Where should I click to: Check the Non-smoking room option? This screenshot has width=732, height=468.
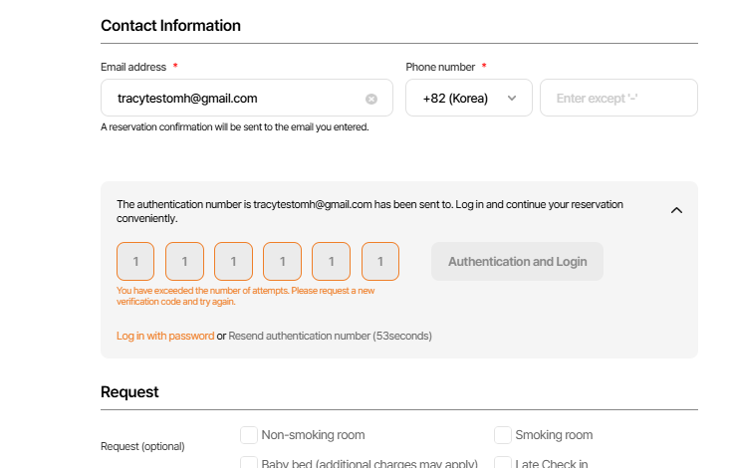click(x=249, y=435)
